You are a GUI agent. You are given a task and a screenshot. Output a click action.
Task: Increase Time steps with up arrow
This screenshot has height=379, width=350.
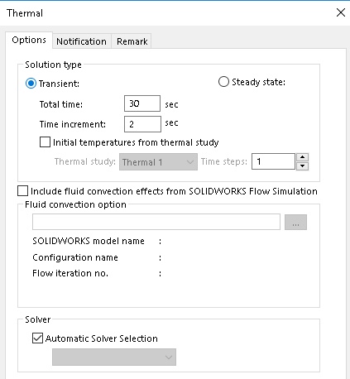pos(302,157)
